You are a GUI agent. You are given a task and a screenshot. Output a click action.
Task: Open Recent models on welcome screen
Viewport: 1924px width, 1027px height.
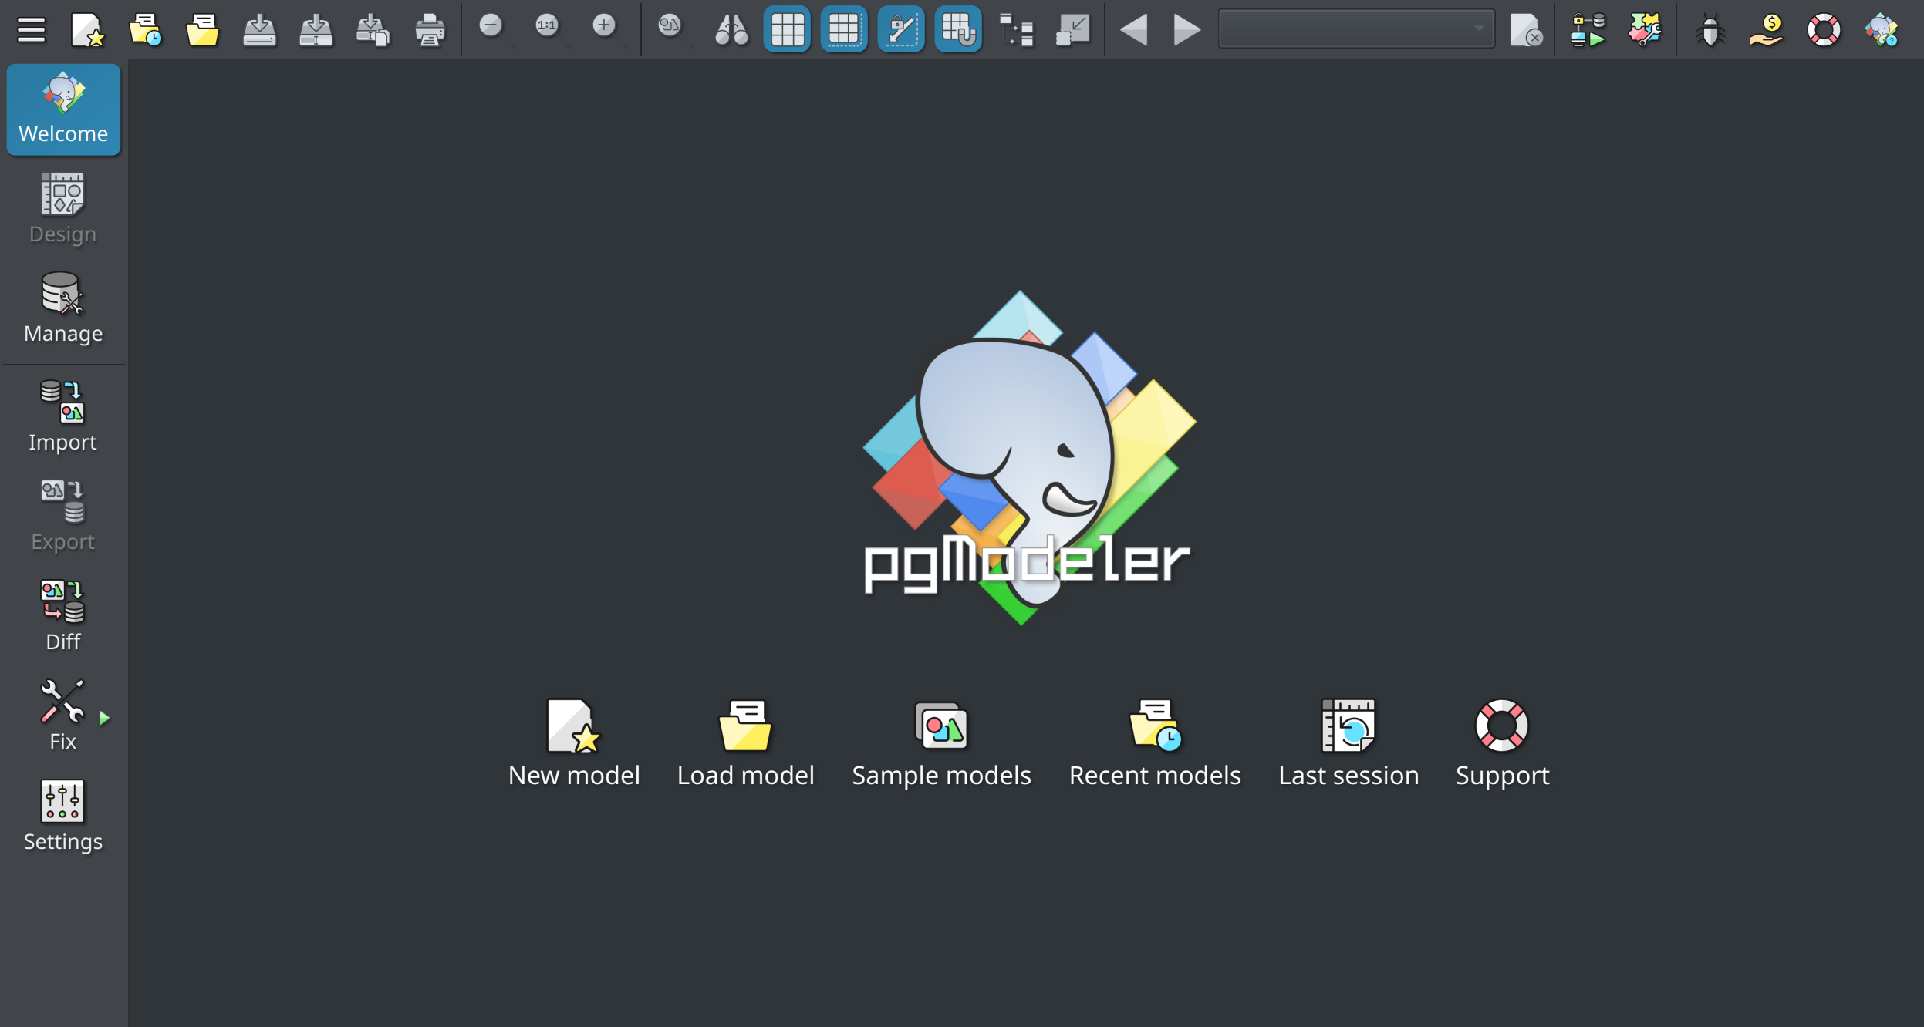pos(1155,743)
